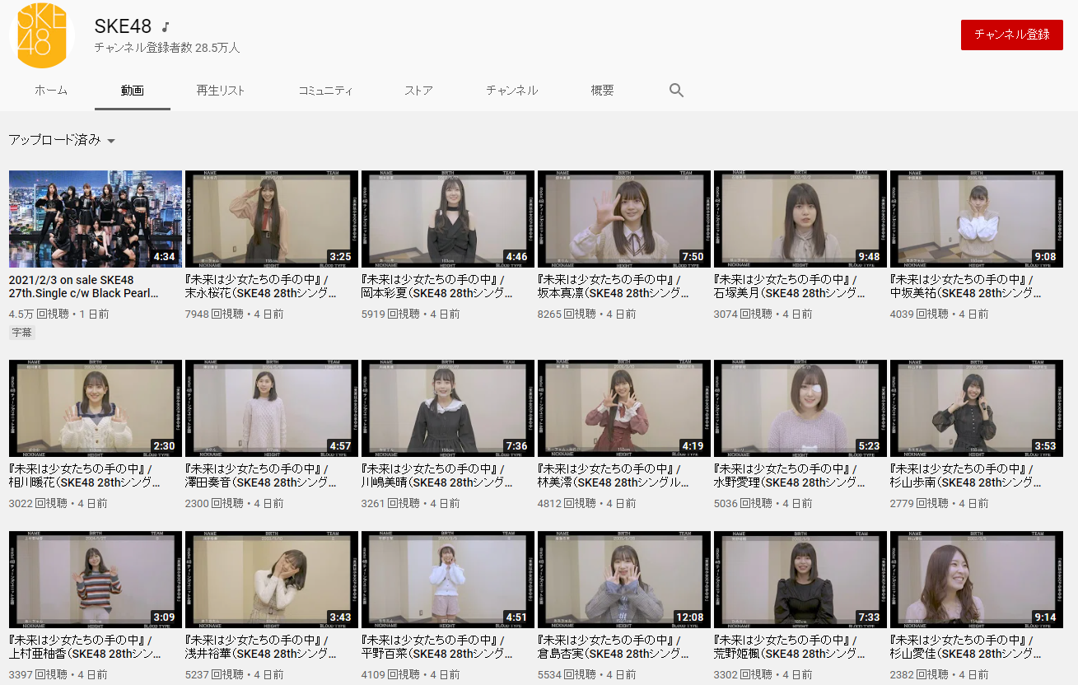The height and width of the screenshot is (685, 1078).
Task: Expand the アップロード済み sort dropdown
Action: click(x=62, y=140)
